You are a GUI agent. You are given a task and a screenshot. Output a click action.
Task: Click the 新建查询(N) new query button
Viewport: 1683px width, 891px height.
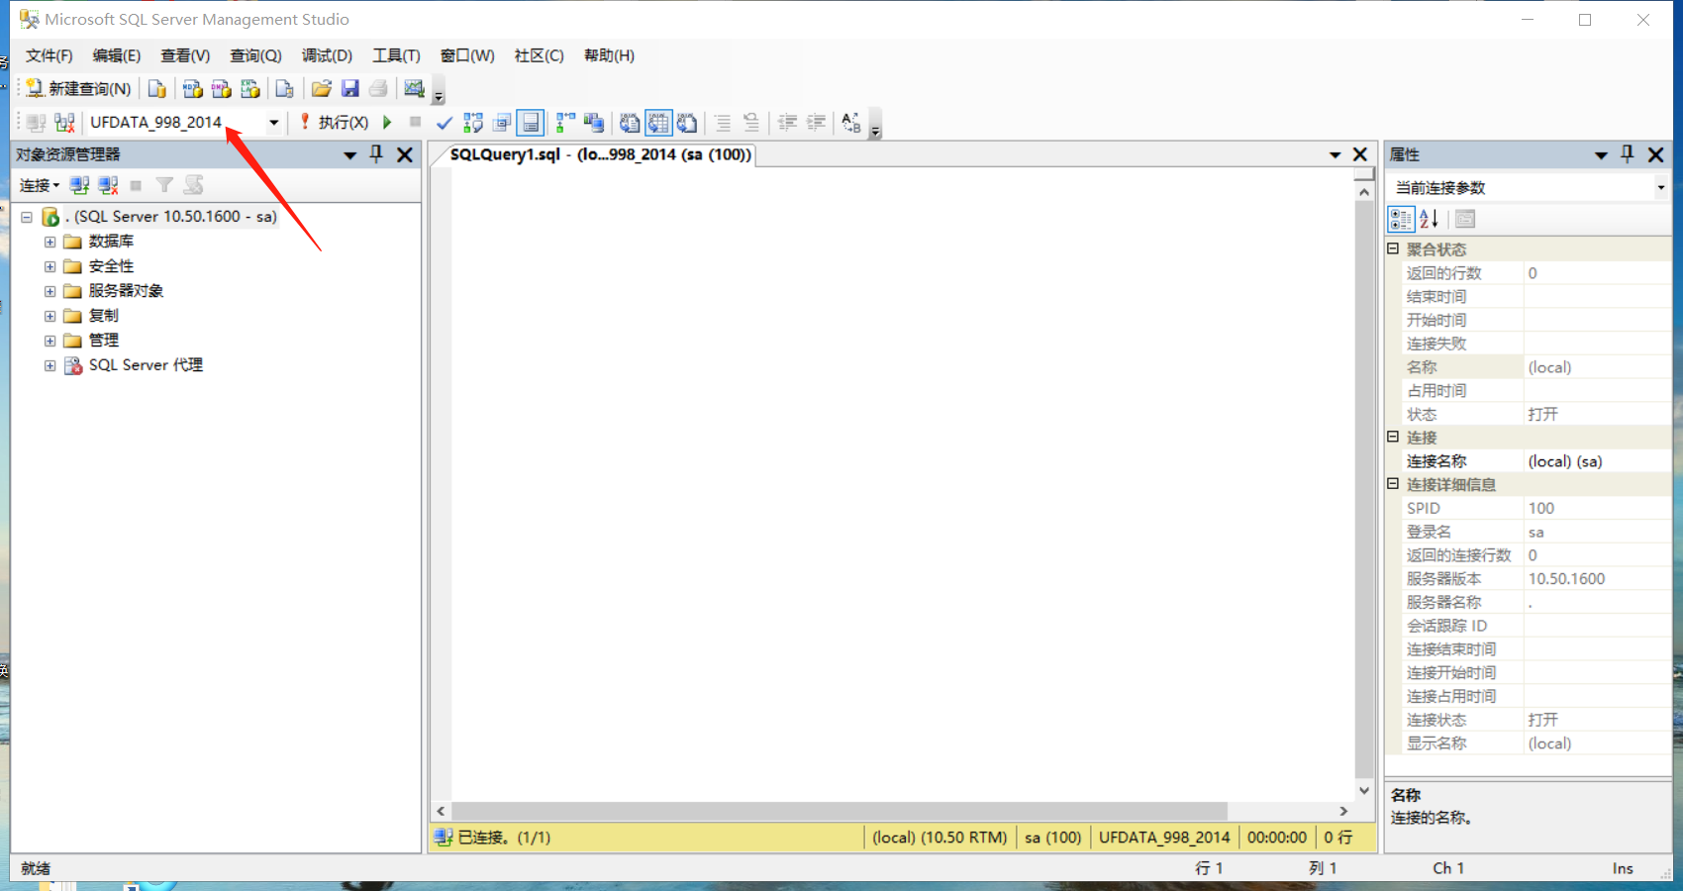pos(79,89)
